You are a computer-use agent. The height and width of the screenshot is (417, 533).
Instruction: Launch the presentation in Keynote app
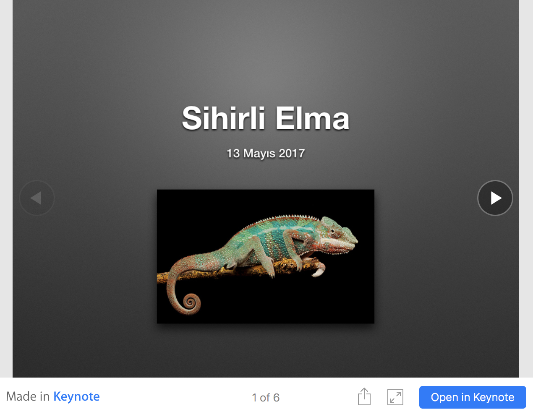473,397
